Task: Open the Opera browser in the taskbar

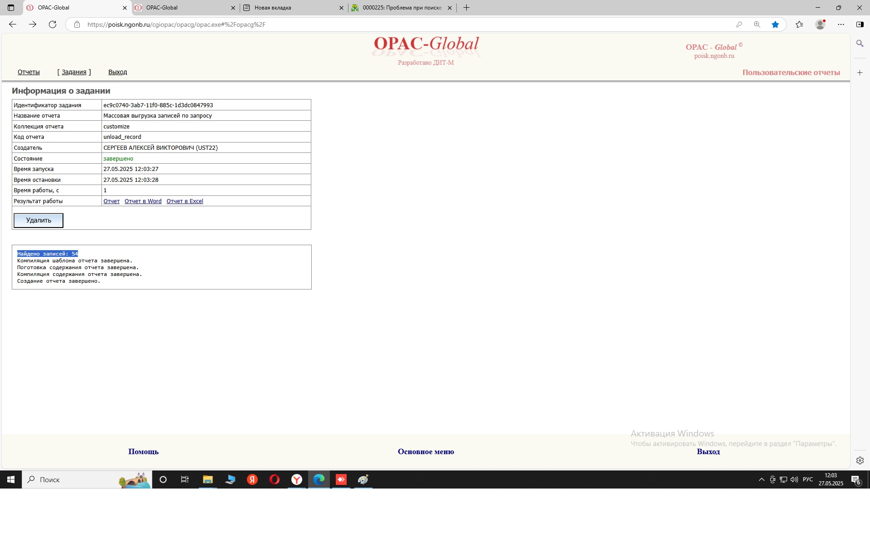Action: [275, 479]
